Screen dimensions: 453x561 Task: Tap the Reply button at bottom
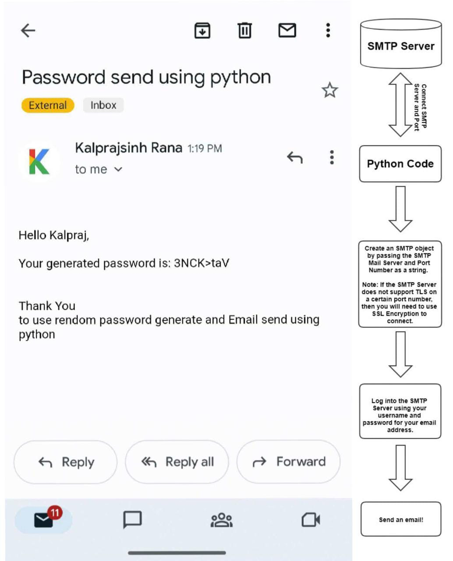point(65,462)
